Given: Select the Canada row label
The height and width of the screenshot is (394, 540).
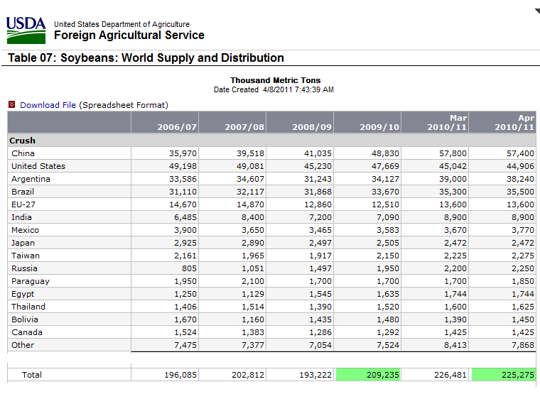Looking at the screenshot, I should pyautogui.click(x=27, y=332).
